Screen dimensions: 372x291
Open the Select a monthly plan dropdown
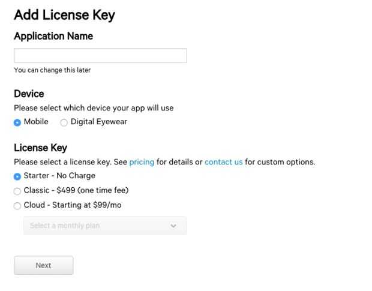(105, 226)
